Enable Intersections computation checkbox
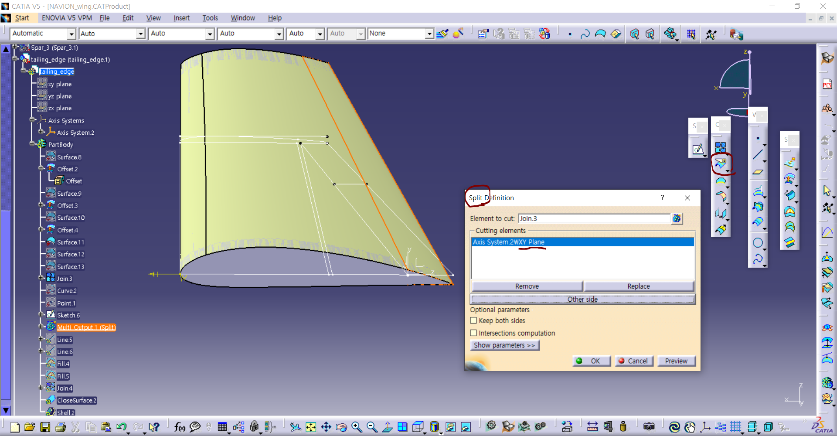The image size is (837, 436). pyautogui.click(x=473, y=333)
